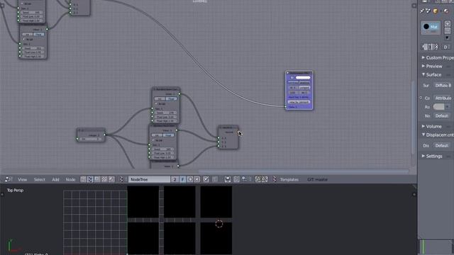Click the small Integer node's value field
The height and width of the screenshot is (255, 454).
coord(92,139)
